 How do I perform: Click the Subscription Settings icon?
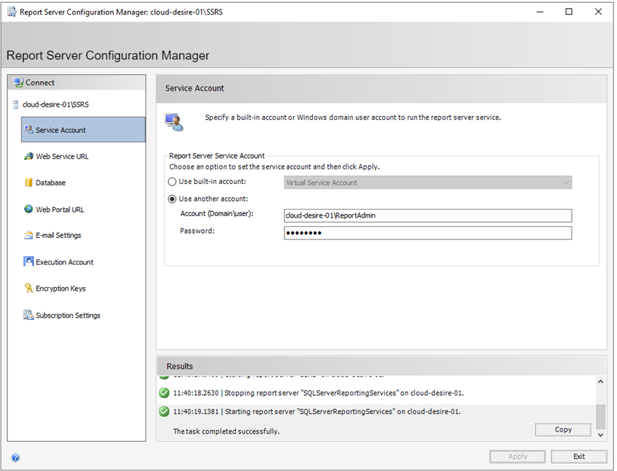(29, 315)
